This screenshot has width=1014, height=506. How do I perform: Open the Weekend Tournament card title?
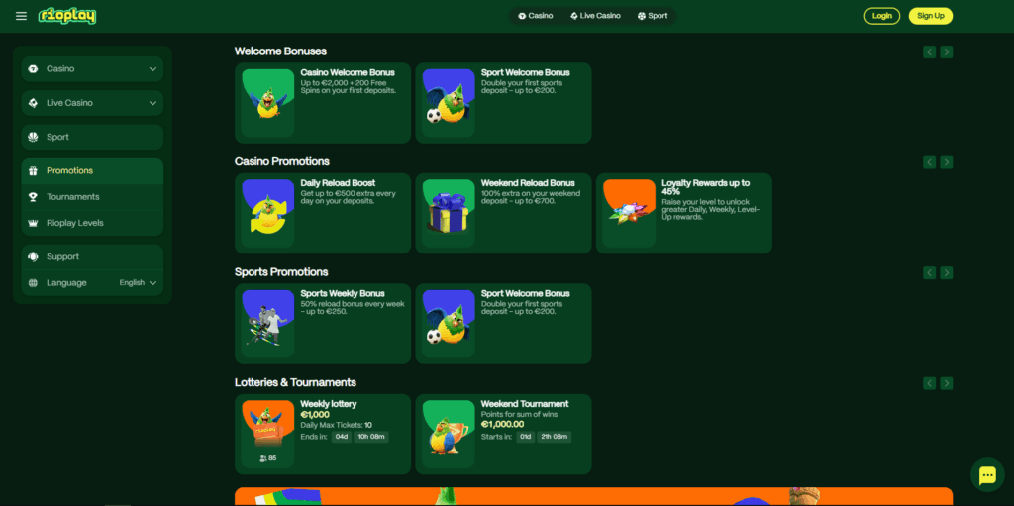(x=525, y=404)
